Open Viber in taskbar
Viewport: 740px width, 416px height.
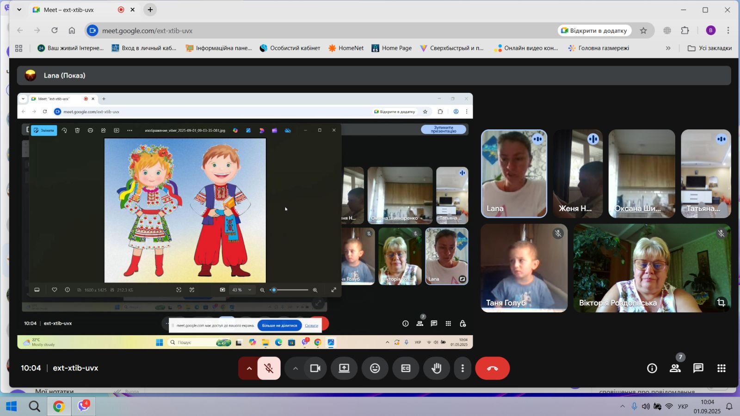(x=84, y=406)
